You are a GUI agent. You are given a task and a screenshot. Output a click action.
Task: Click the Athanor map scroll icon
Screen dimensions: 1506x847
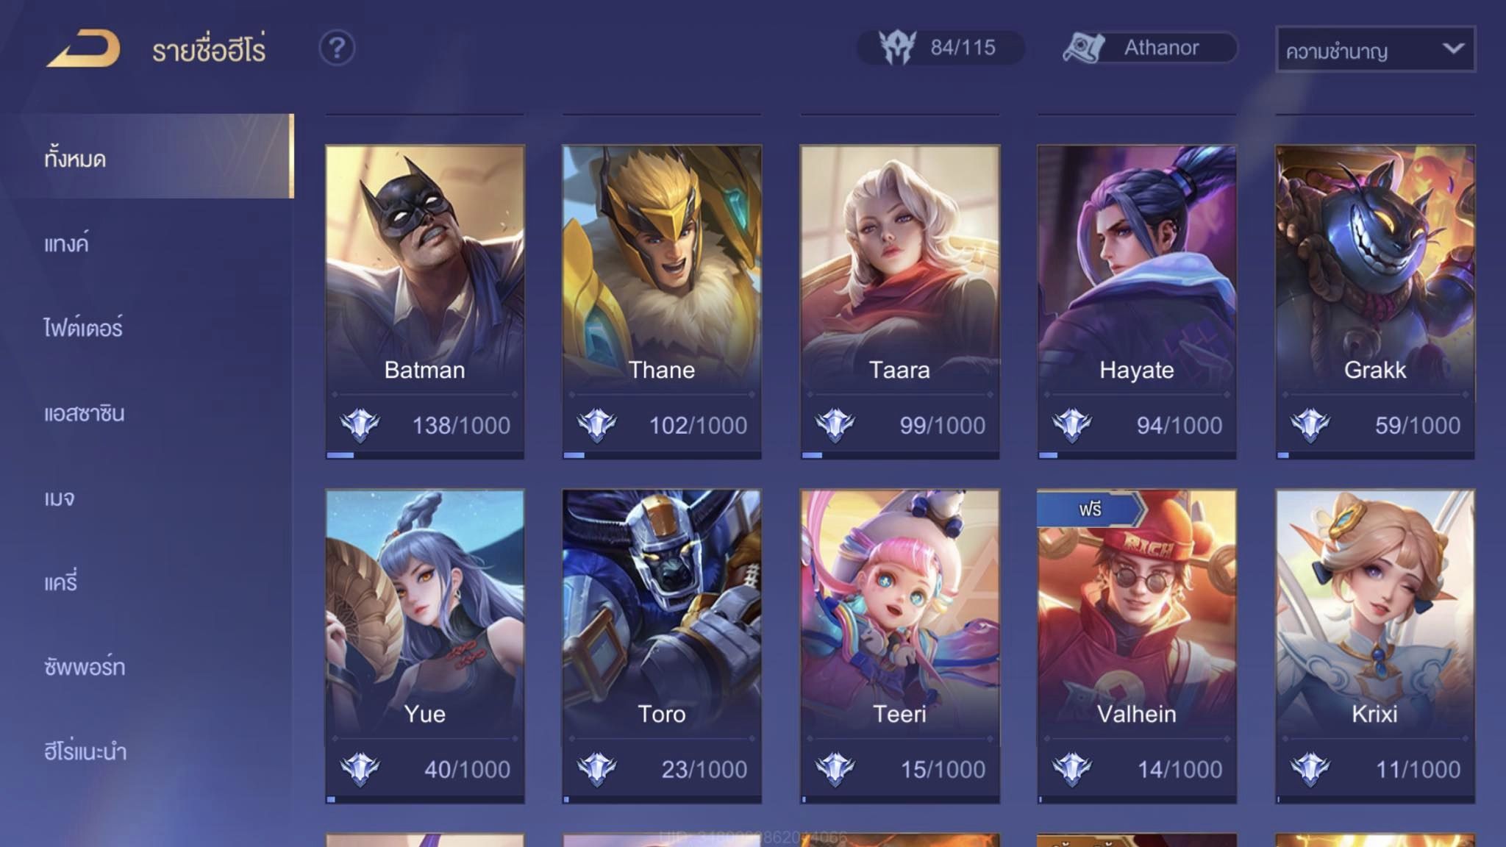[x=1084, y=48]
